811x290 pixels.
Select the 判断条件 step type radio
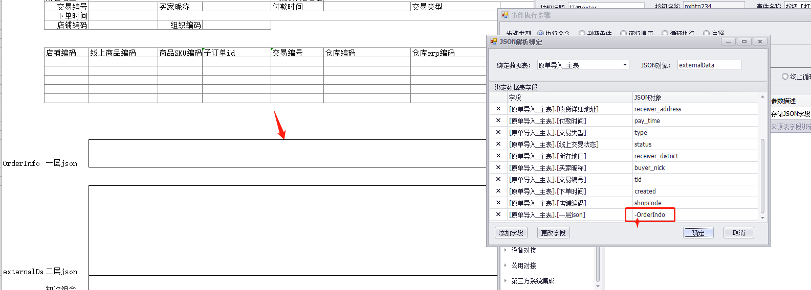point(582,33)
